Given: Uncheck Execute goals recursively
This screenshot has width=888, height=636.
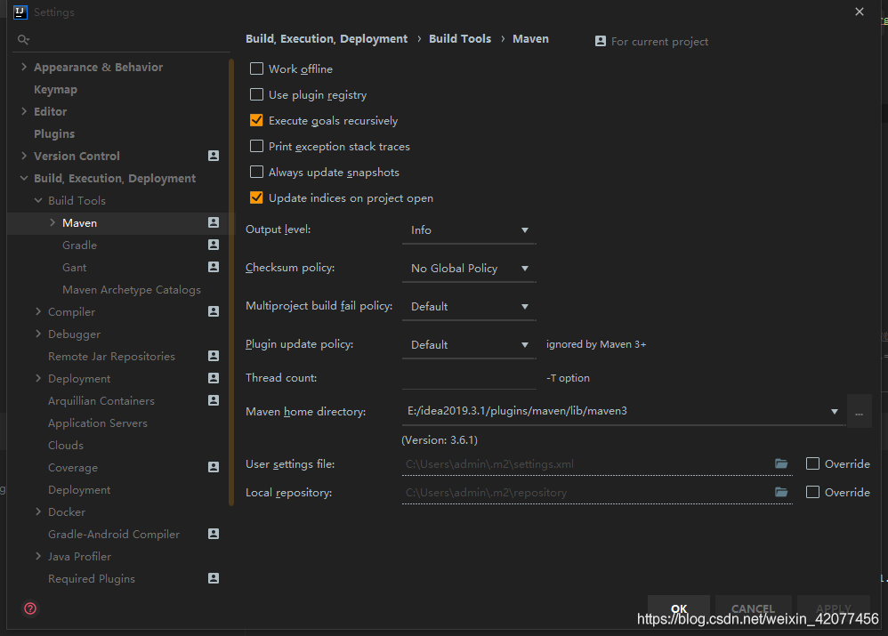Looking at the screenshot, I should [256, 120].
